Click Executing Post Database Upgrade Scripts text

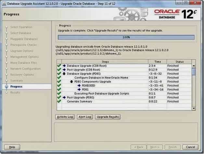[x=102, y=93]
